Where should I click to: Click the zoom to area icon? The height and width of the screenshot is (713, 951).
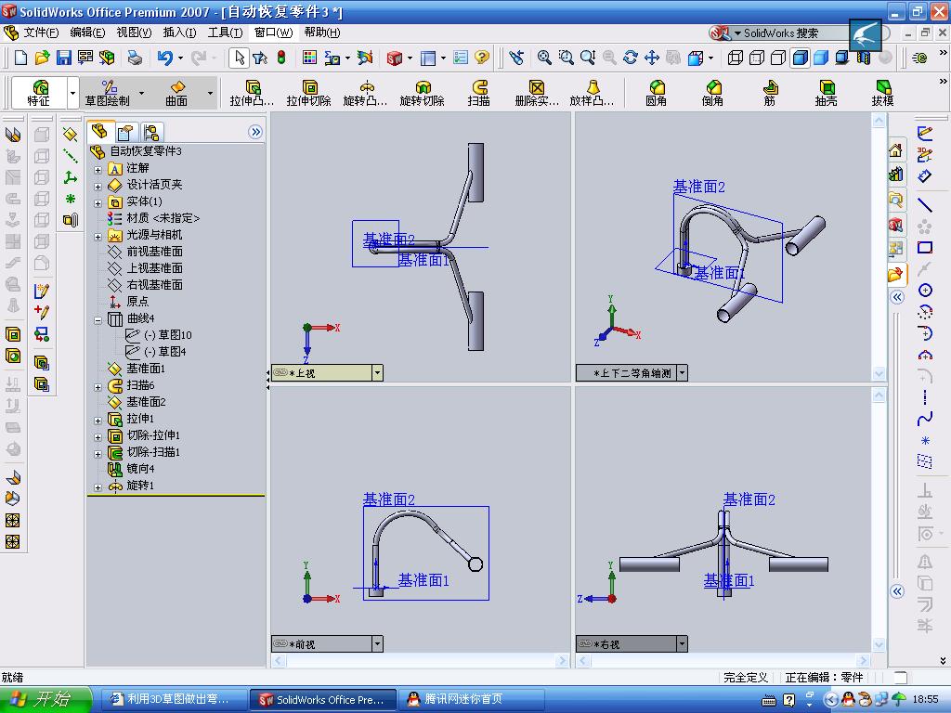tap(566, 58)
